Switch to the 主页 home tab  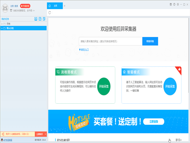pos(55,6)
